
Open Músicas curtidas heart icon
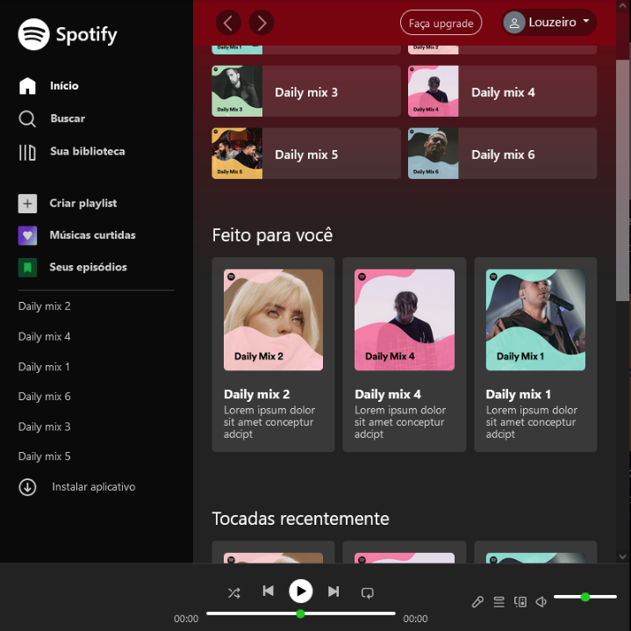27,235
